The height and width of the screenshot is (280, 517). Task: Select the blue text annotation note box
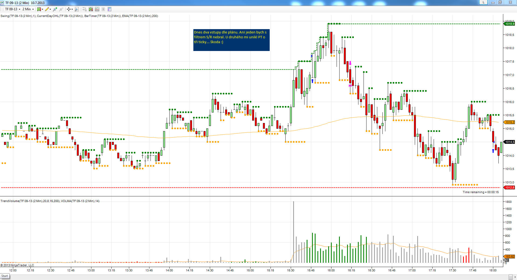(x=231, y=40)
